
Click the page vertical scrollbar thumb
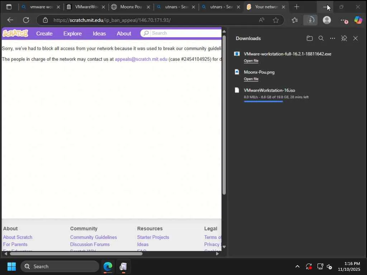point(224,115)
